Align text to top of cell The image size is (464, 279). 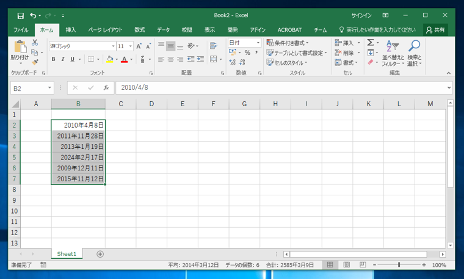tap(161, 45)
